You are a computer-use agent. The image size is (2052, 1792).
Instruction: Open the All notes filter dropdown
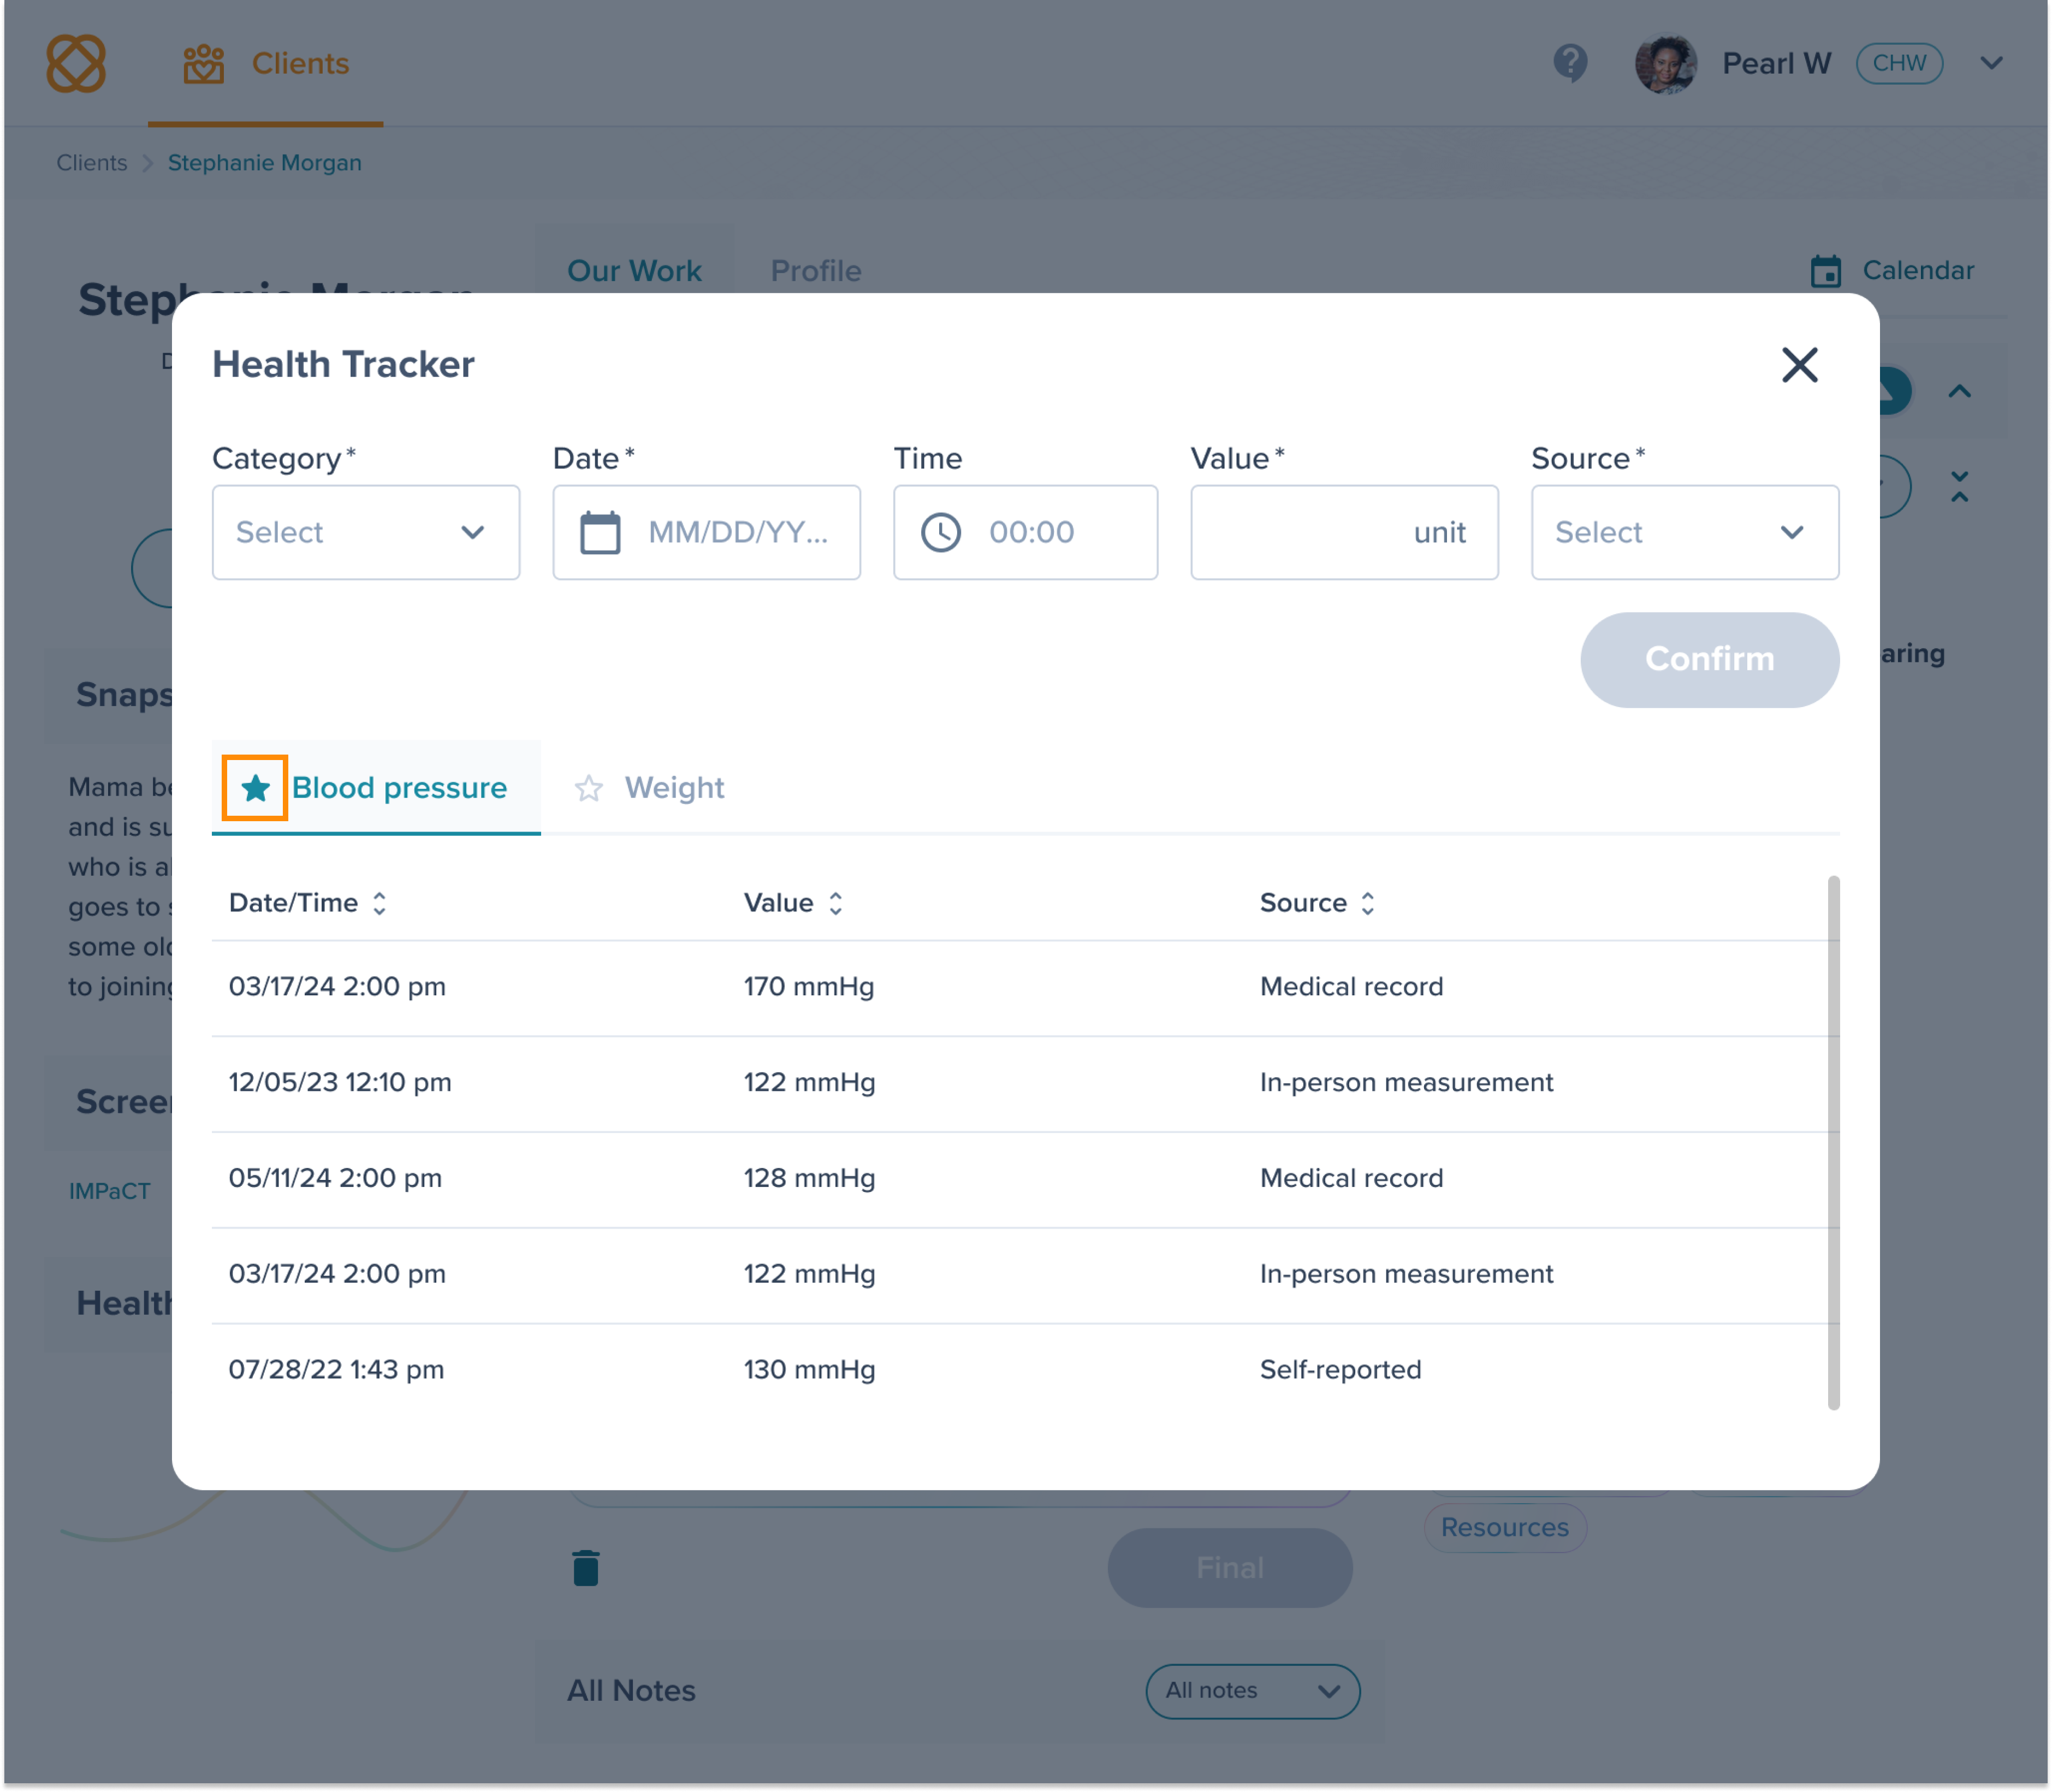point(1252,1690)
